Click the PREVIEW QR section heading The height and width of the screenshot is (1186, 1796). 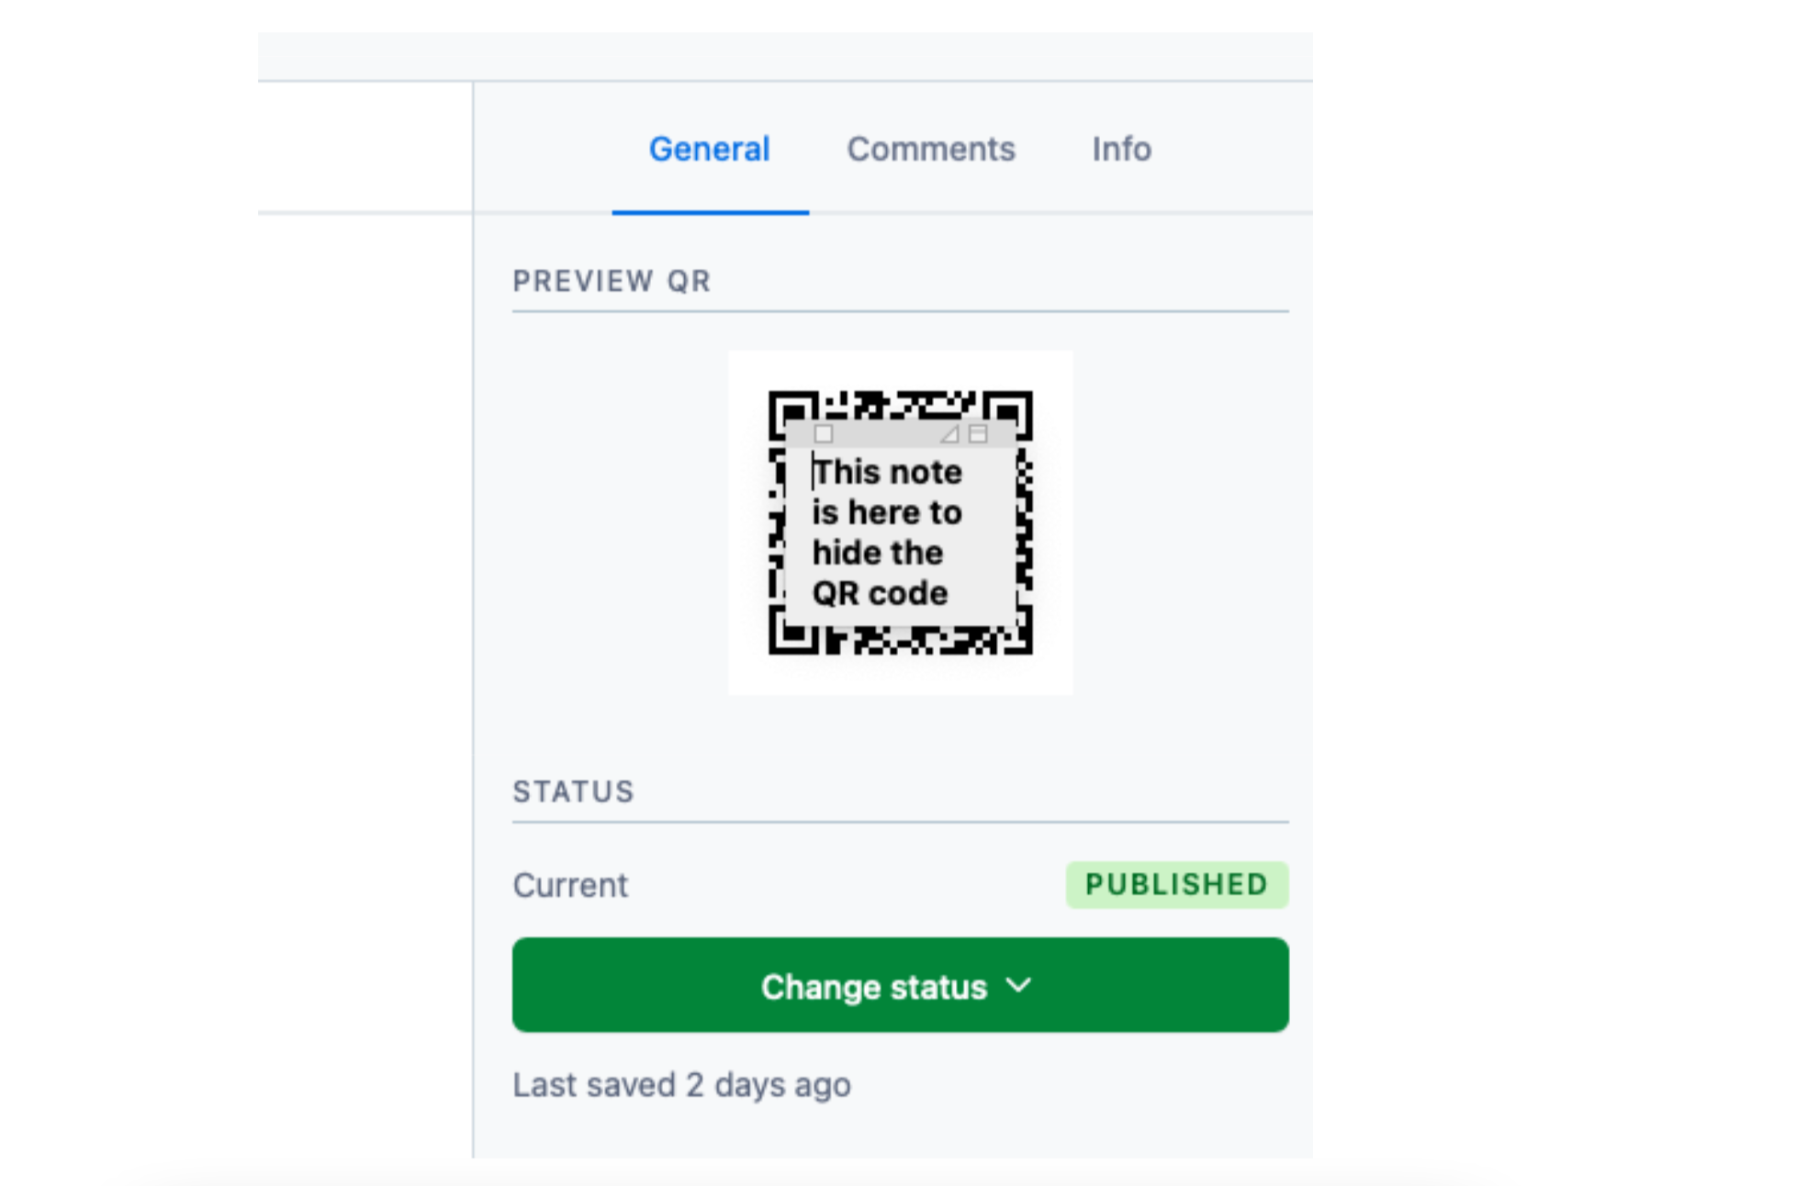(612, 281)
